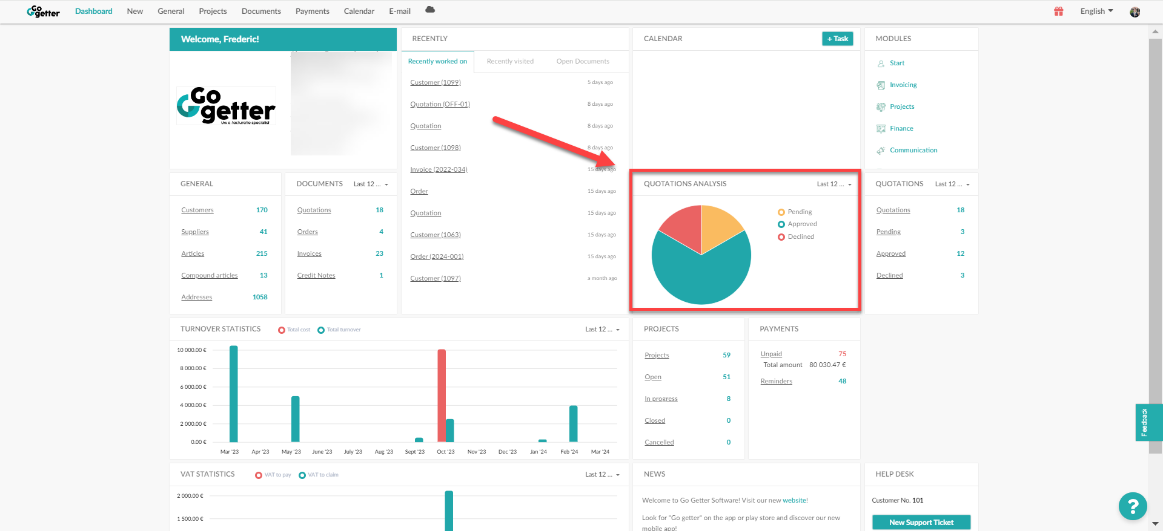Viewport: 1163px width, 531px height.
Task: Open the Reminders link
Action: point(777,382)
